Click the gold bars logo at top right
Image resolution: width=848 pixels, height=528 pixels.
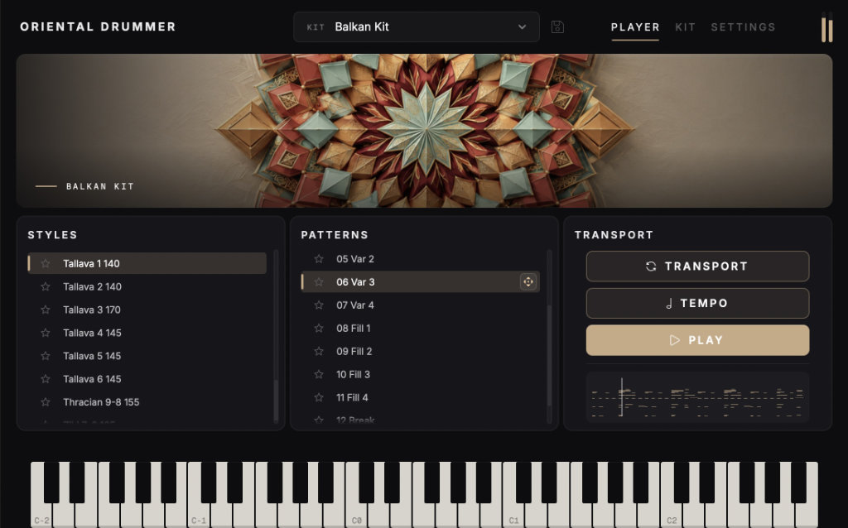tap(827, 28)
